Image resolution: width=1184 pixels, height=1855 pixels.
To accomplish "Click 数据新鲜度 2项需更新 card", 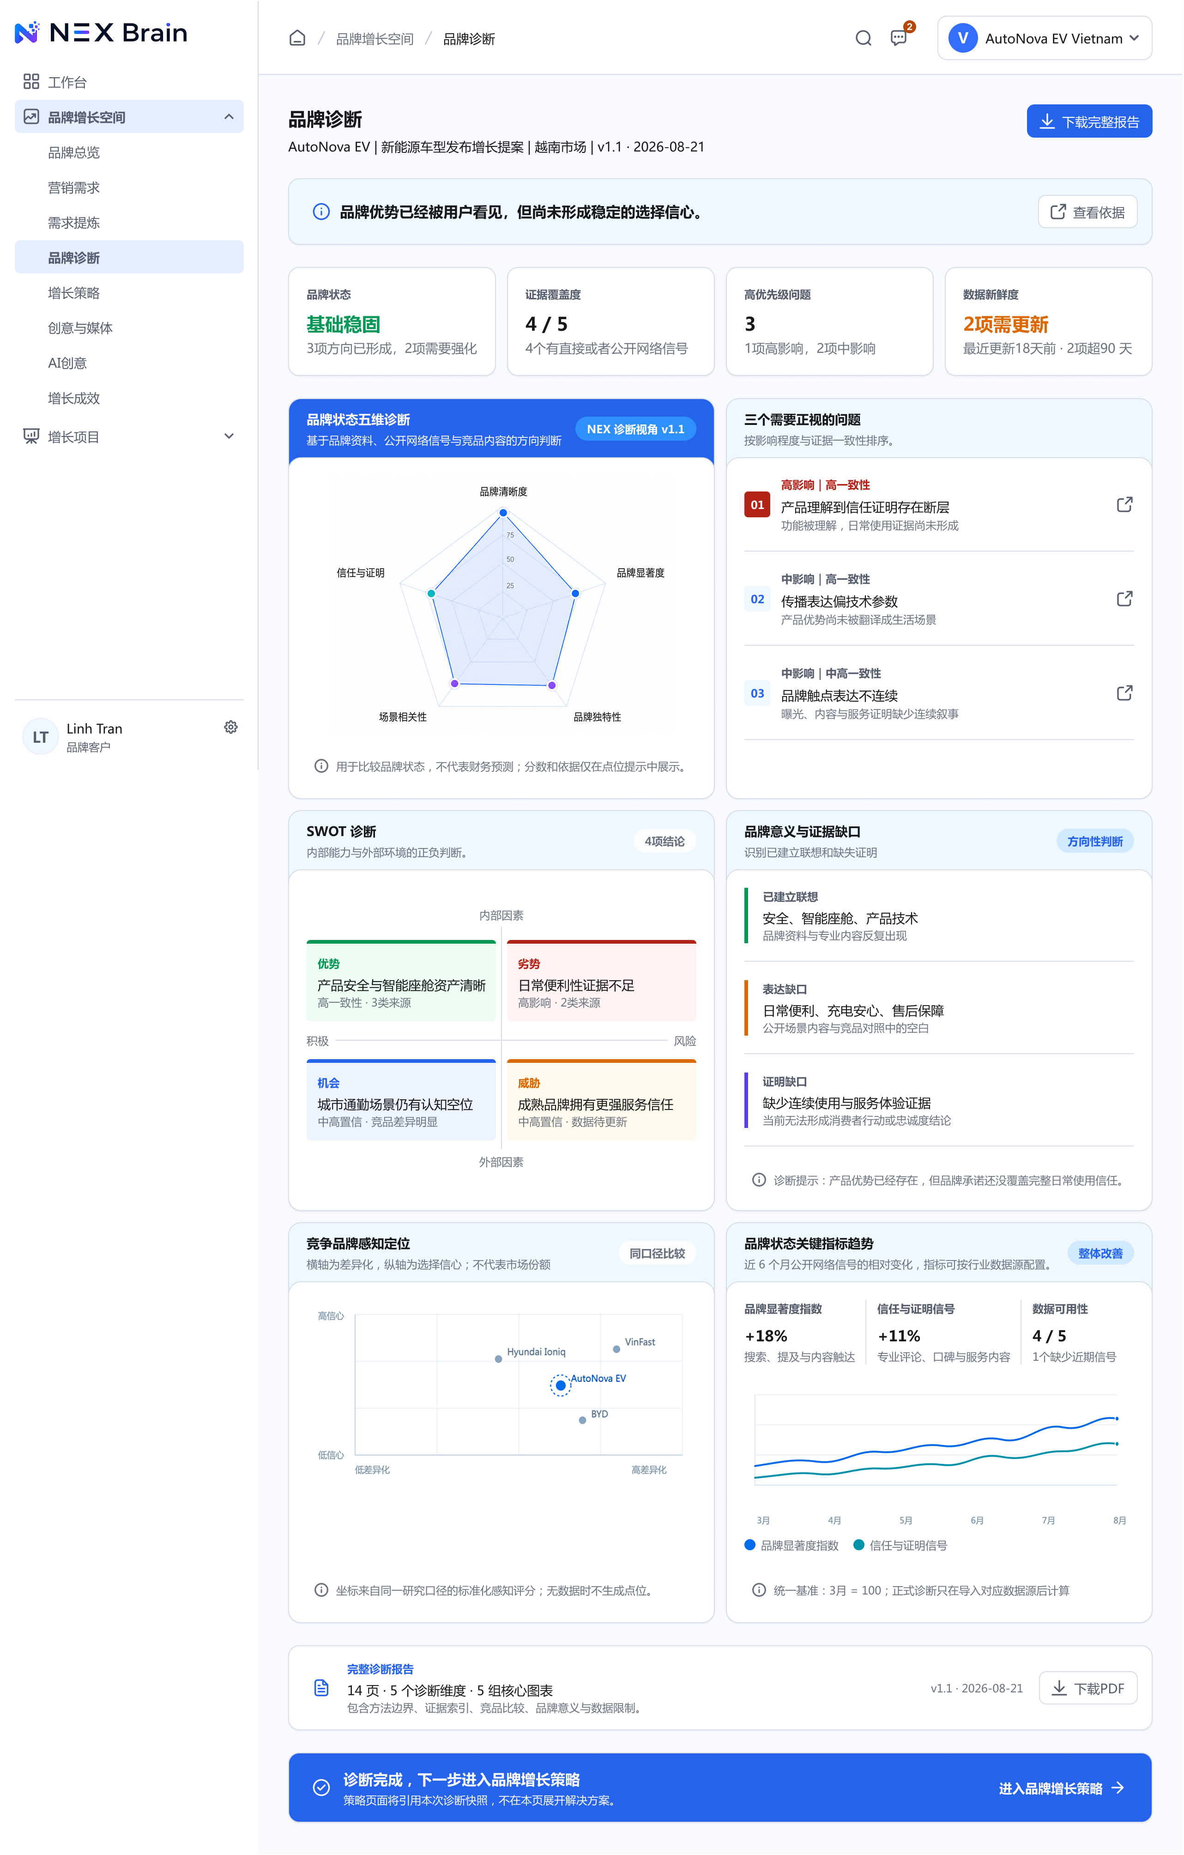I will 1048,321.
